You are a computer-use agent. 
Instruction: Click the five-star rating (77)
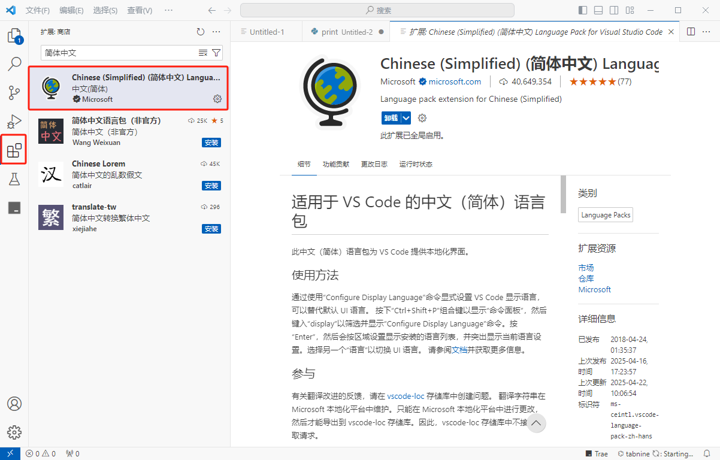[600, 81]
